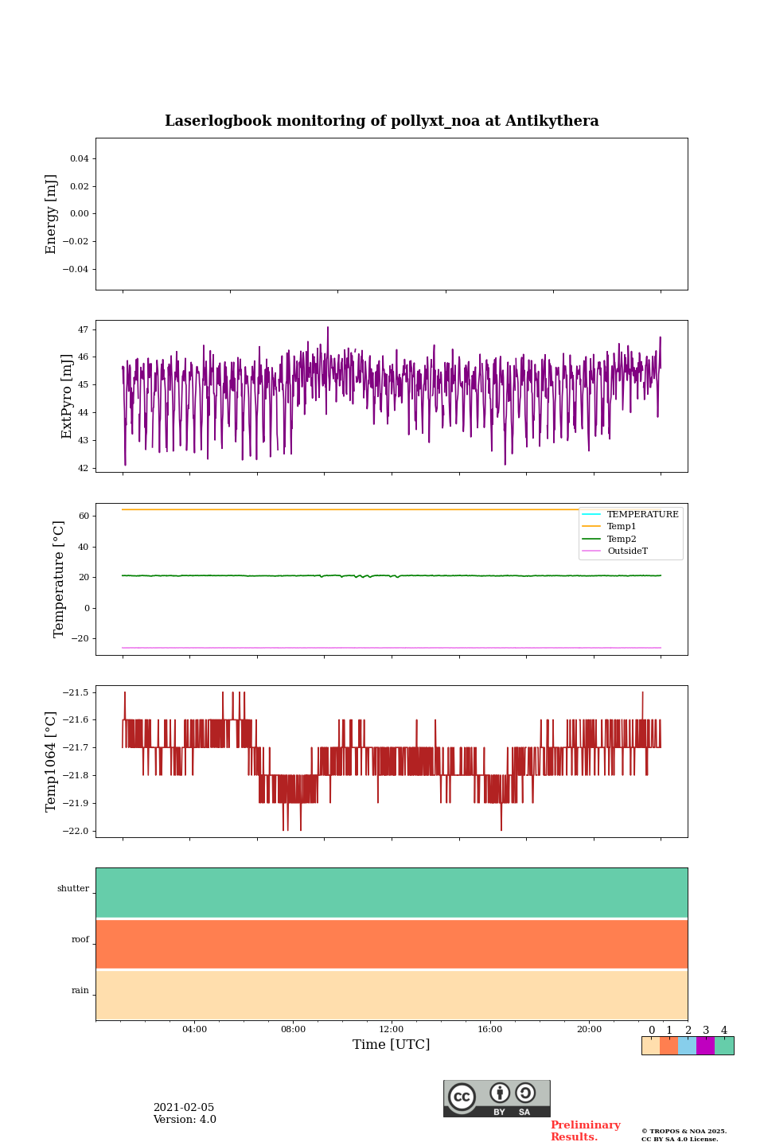
Task: Click the 08:00 time tick label
Action: pos(293,1029)
